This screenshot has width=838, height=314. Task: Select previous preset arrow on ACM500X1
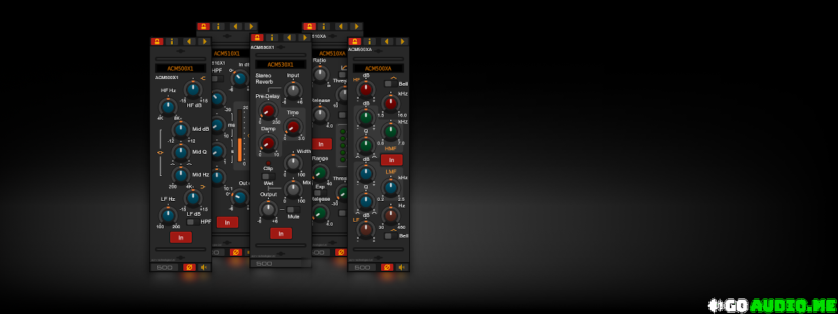click(189, 41)
